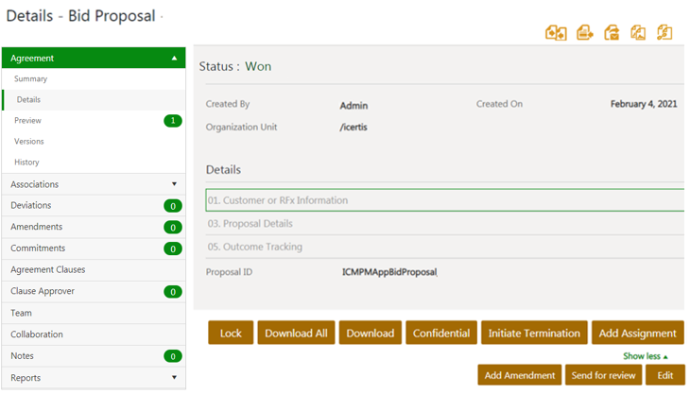The image size is (690, 394).
Task: Click the send document by email icon
Action: pos(612,32)
